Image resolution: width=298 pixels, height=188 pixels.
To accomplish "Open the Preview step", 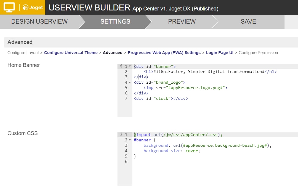I will click(x=182, y=22).
